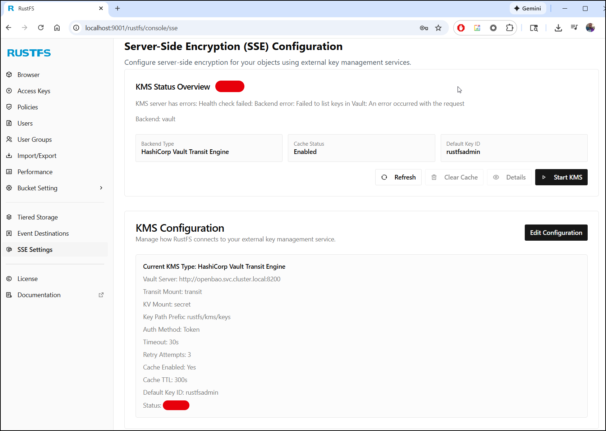Click the Policies shield icon
Image resolution: width=606 pixels, height=431 pixels.
click(x=9, y=107)
